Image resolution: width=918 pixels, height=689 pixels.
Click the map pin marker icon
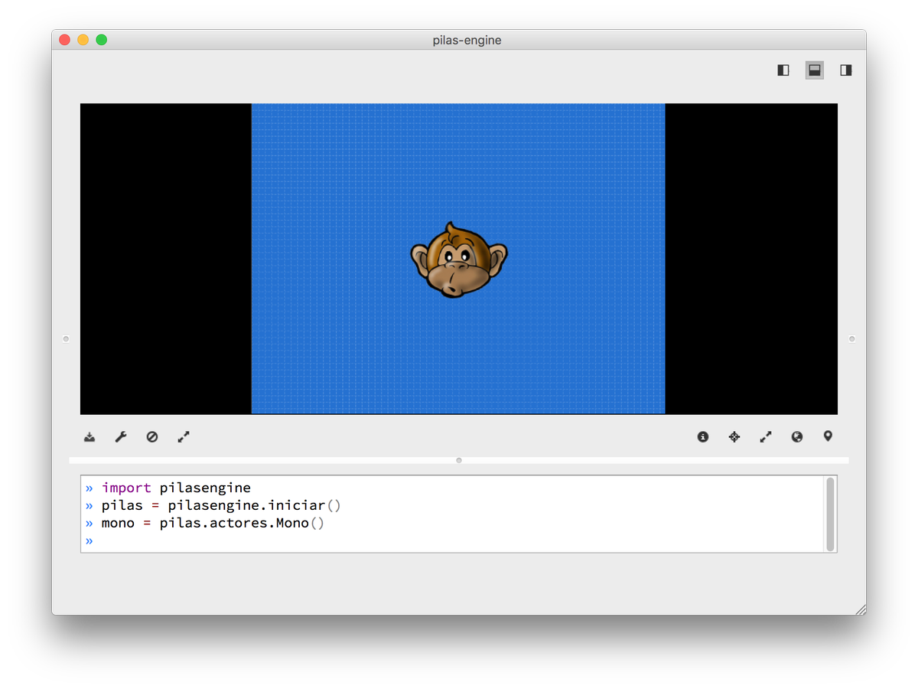[828, 436]
